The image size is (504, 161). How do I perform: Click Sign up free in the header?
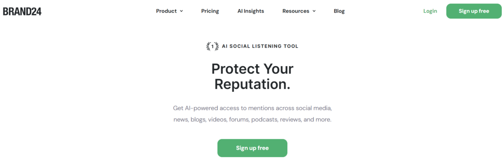(474, 11)
